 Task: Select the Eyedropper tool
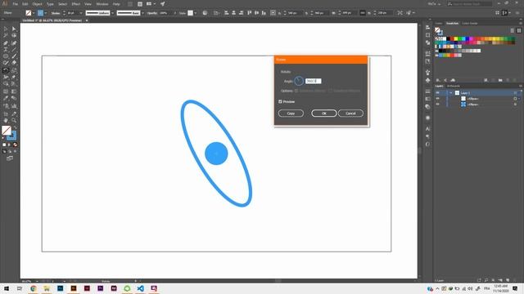(6, 98)
